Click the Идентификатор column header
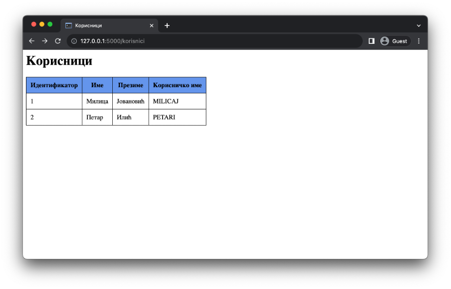This screenshot has height=289, width=451. (x=54, y=85)
